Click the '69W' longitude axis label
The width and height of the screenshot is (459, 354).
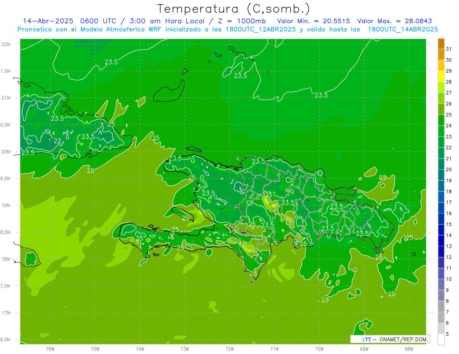(x=364, y=349)
